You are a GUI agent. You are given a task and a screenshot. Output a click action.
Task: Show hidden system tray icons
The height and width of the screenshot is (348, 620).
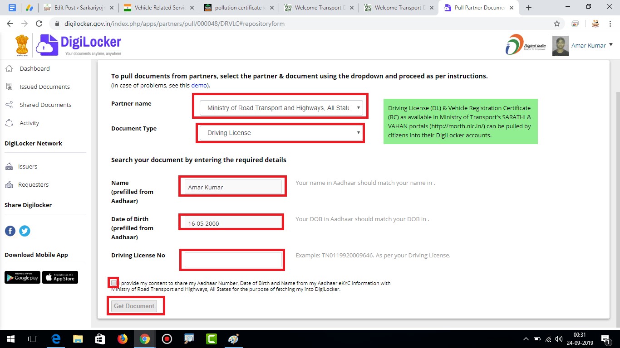(x=526, y=339)
